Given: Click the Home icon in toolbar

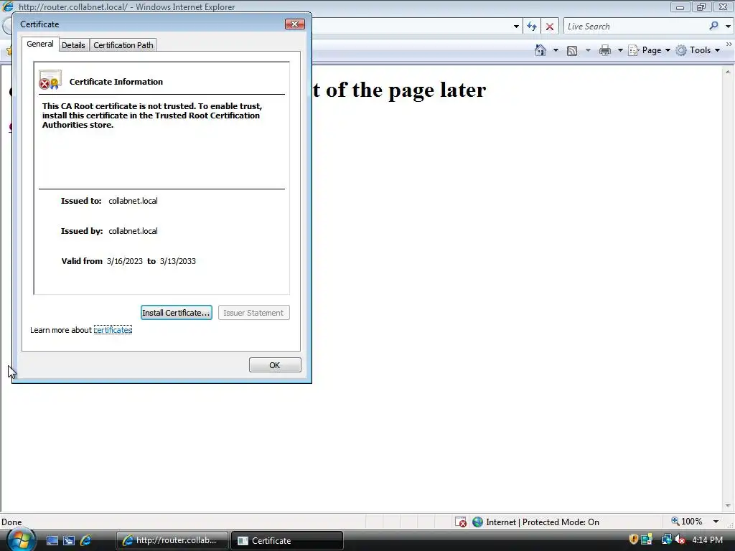Looking at the screenshot, I should [x=540, y=50].
